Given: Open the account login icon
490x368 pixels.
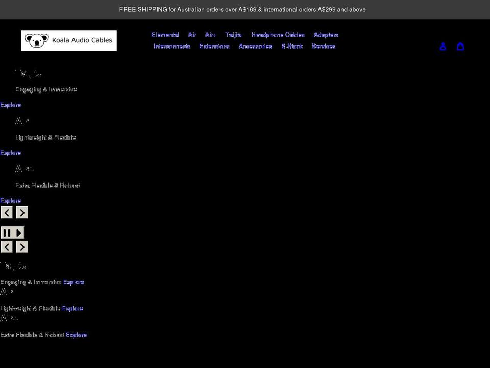Looking at the screenshot, I should [443, 47].
